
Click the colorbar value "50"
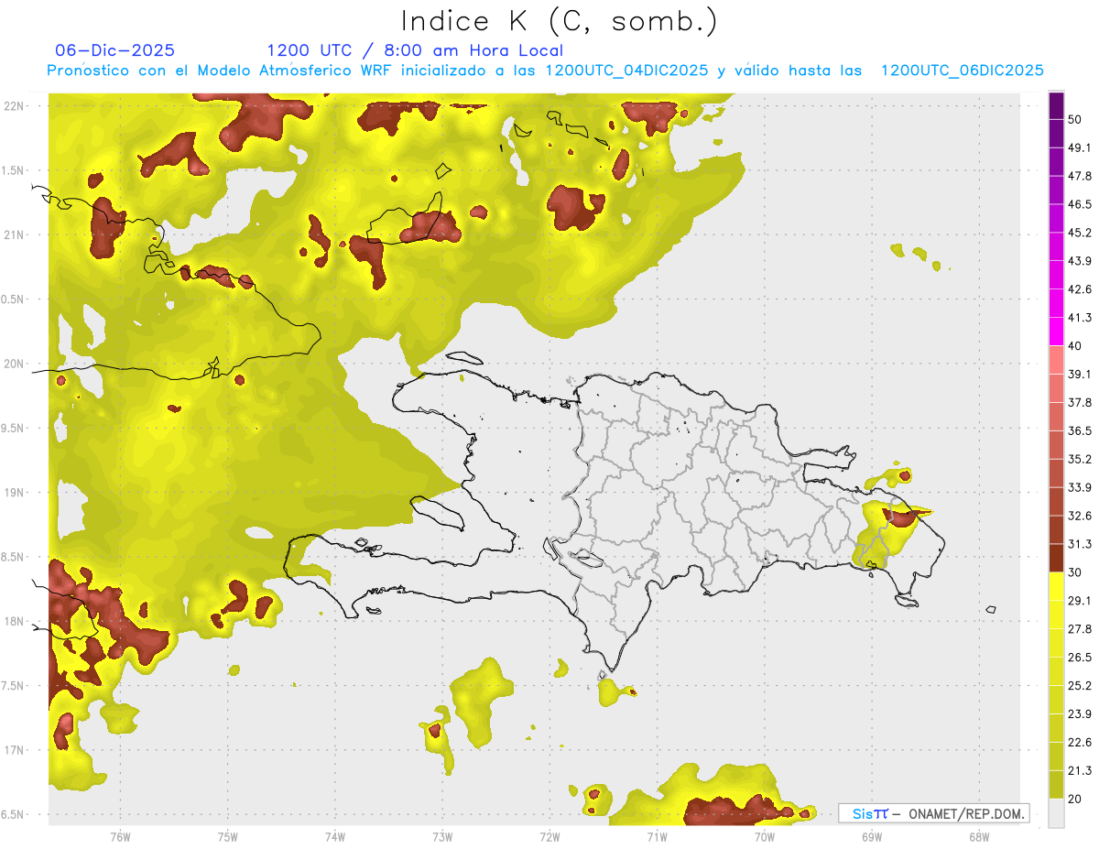click(1075, 119)
